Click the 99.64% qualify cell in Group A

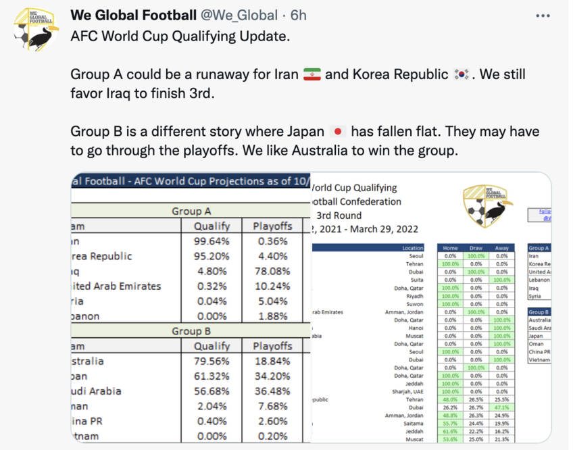[211, 241]
